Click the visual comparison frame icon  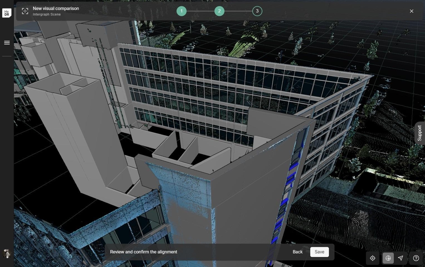(x=25, y=11)
